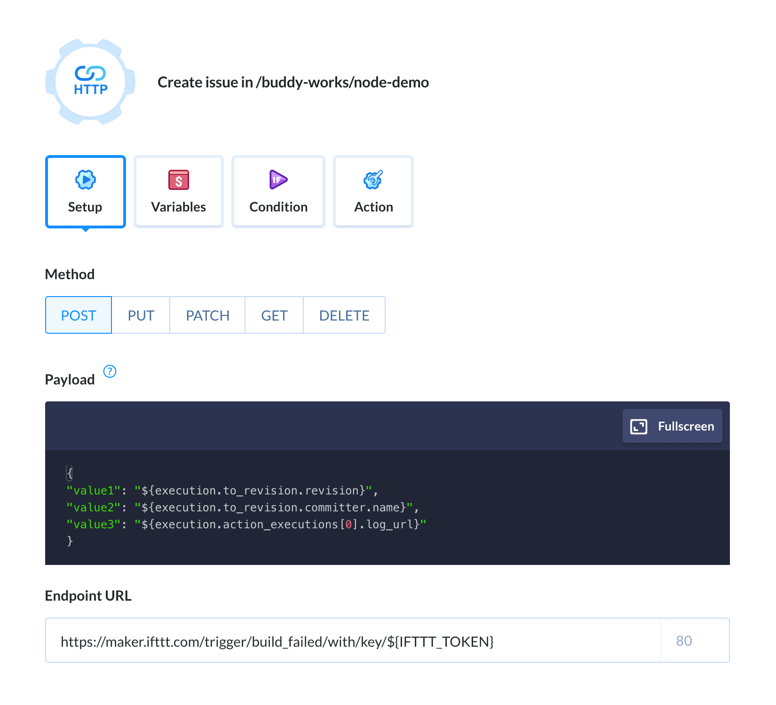Image resolution: width=776 pixels, height=705 pixels.
Task: Click the blue Setup gear icon
Action: click(86, 180)
